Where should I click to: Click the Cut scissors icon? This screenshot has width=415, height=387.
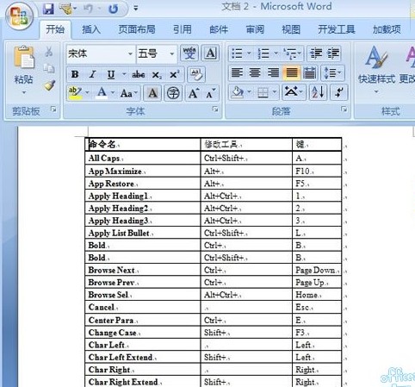tap(49, 52)
